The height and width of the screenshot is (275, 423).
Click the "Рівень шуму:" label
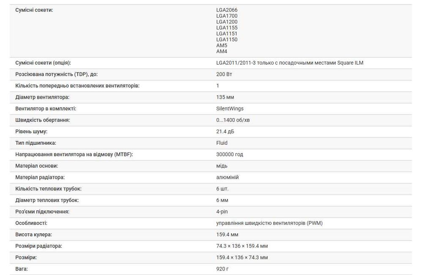[x=31, y=132]
